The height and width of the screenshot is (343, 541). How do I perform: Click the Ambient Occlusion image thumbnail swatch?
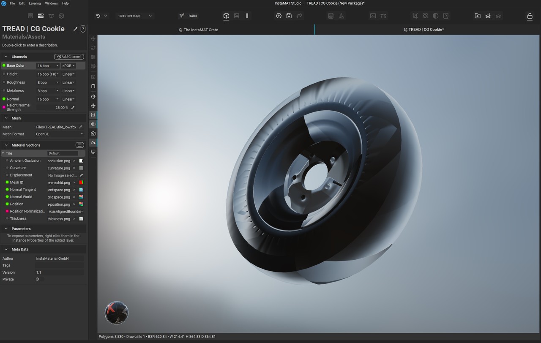[x=81, y=161]
